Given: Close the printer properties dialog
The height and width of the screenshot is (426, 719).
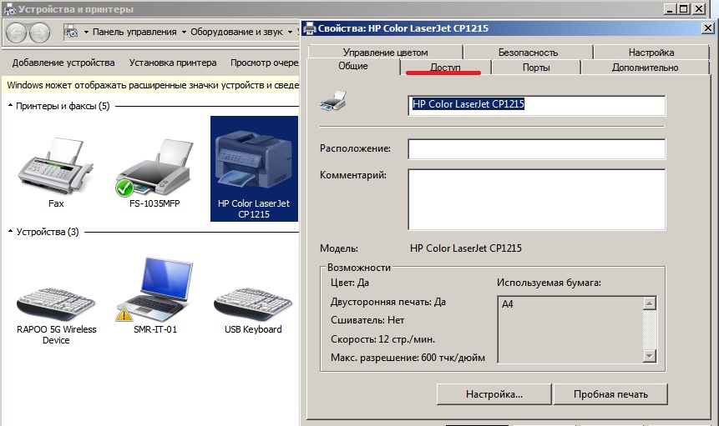Looking at the screenshot, I should coord(707,28).
